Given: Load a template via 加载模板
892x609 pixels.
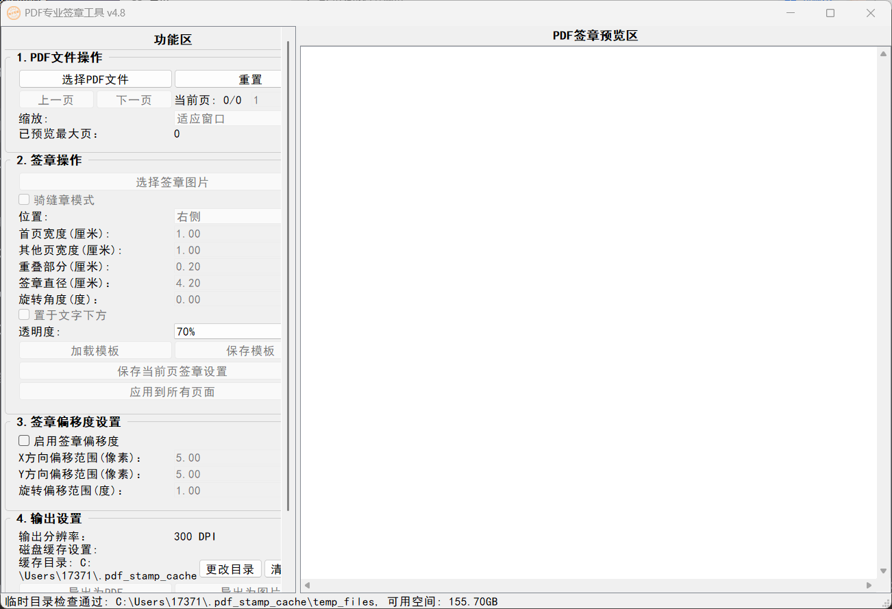Looking at the screenshot, I should (95, 350).
